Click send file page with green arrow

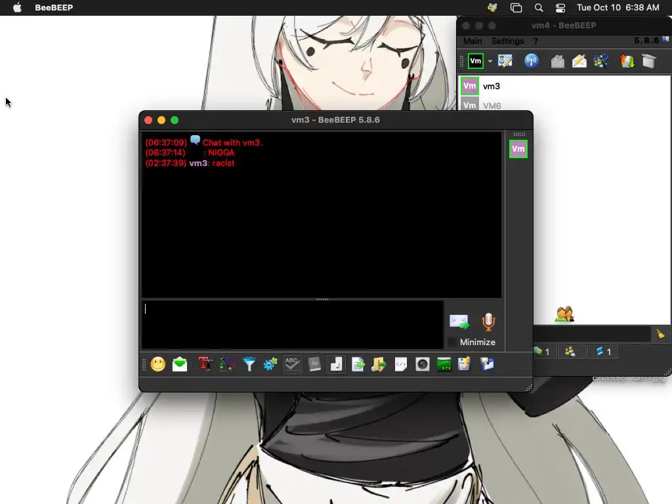[358, 364]
